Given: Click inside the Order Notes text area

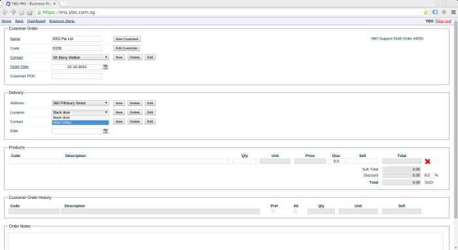Looking at the screenshot, I should 225,241.
